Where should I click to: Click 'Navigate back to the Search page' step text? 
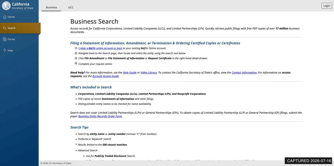[x=132, y=53]
